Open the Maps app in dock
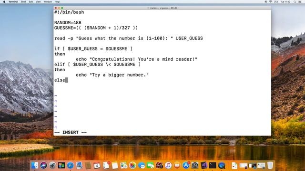 [x=124, y=165]
